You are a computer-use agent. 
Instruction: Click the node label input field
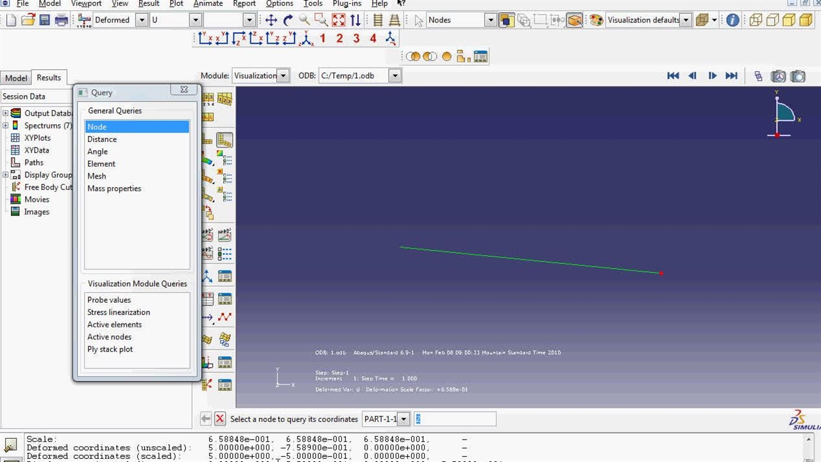point(454,419)
